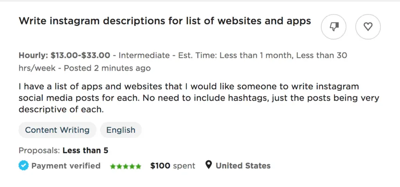Click the 'Less than 30' hours text
Viewport: 400px width, 187px height.
click(x=321, y=55)
